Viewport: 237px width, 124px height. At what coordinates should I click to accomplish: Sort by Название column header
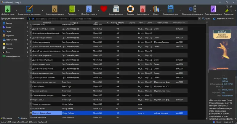47,23
